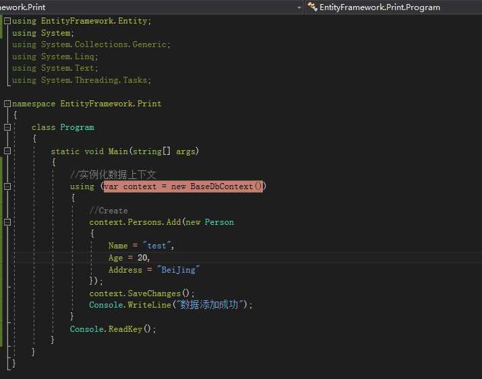The height and width of the screenshot is (379, 482).
Task: Collapse the static void Main method
Action: tap(7, 151)
